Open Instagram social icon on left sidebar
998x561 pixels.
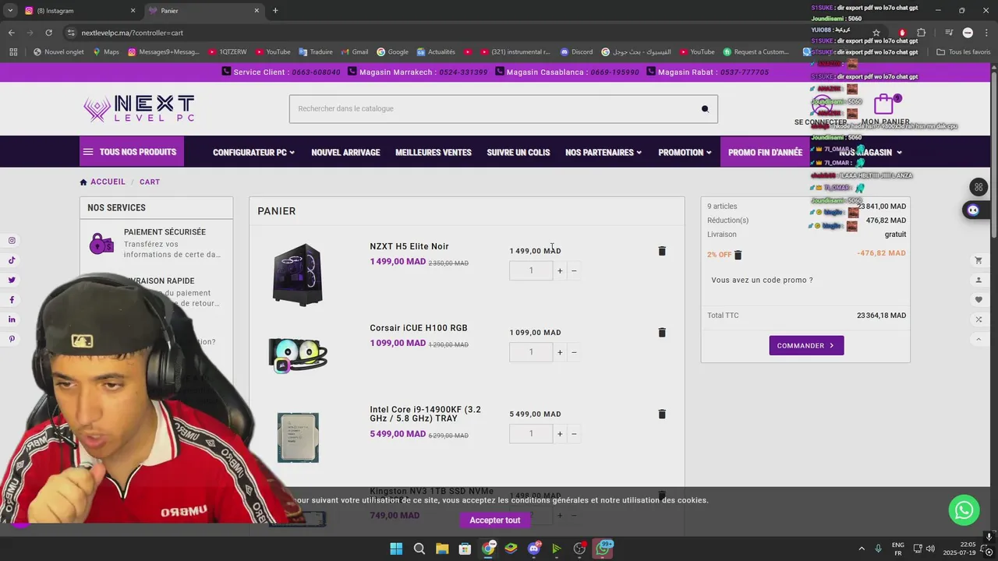pos(12,241)
